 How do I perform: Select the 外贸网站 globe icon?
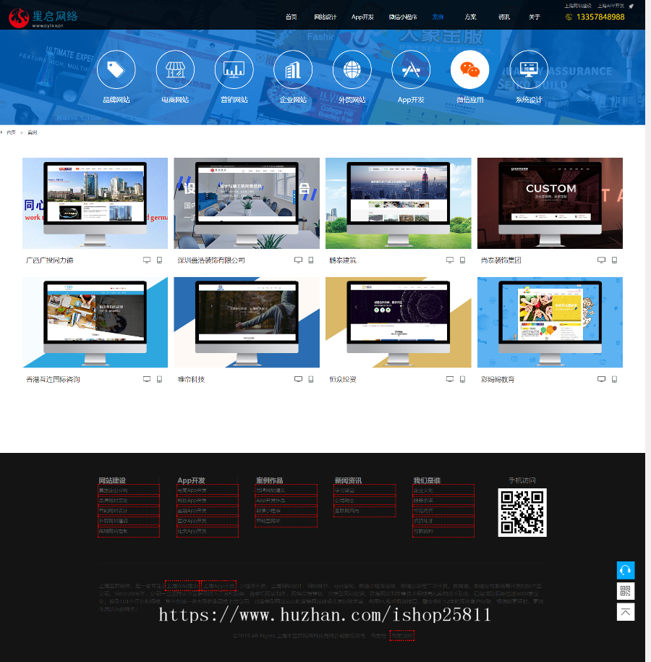352,69
